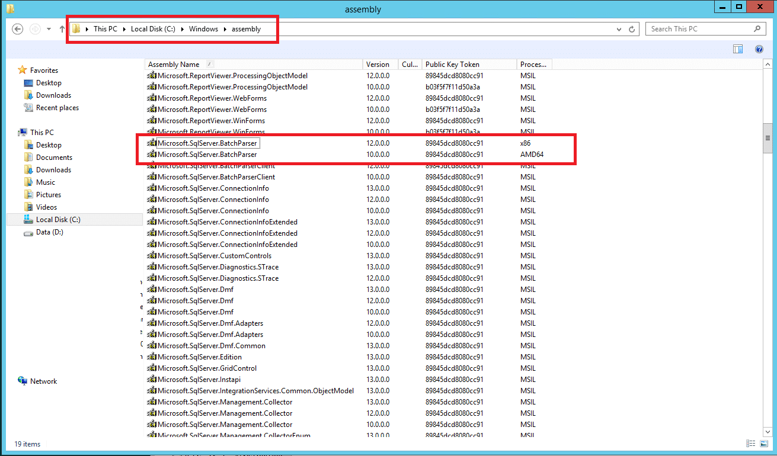This screenshot has width=777, height=456.
Task: Click icon of Microsoft.SqlServer.Instapi assembly
Action: click(152, 380)
